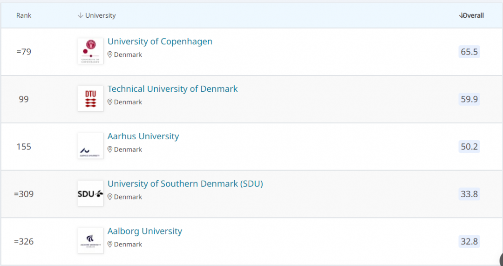Click location pin under University of Copenhagen
Viewport: 503px width, 266px height.
point(110,55)
